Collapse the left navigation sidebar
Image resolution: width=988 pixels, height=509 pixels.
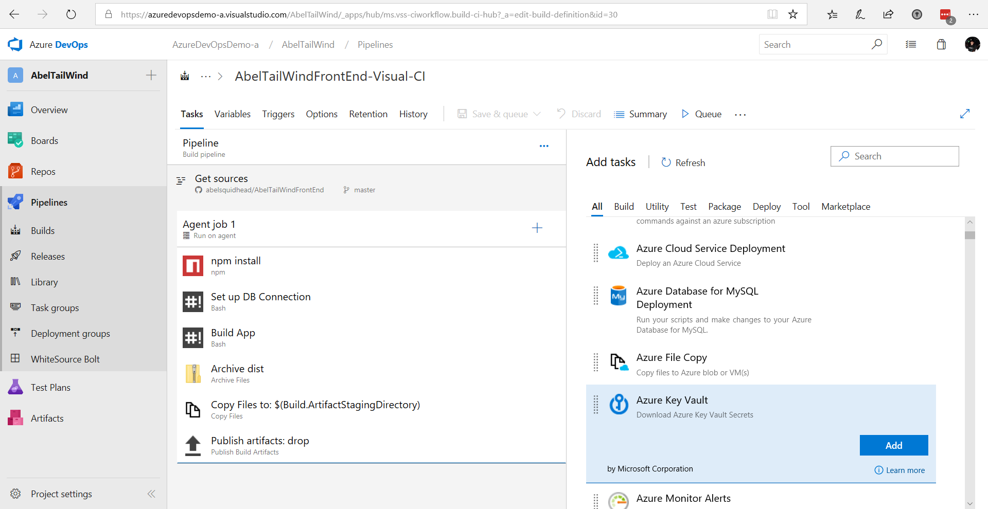pyautogui.click(x=151, y=494)
